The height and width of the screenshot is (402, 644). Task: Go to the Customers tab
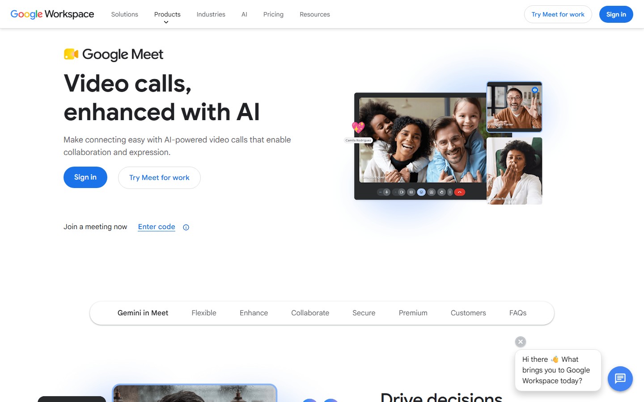pyautogui.click(x=468, y=313)
